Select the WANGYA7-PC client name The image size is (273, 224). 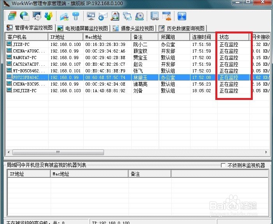click(x=25, y=58)
